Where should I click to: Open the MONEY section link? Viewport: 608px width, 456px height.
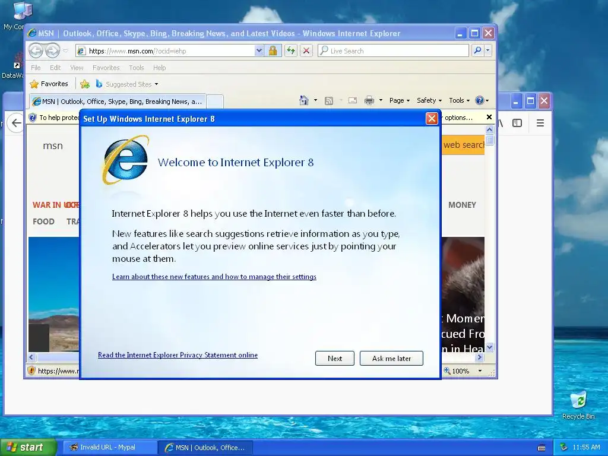pos(462,205)
